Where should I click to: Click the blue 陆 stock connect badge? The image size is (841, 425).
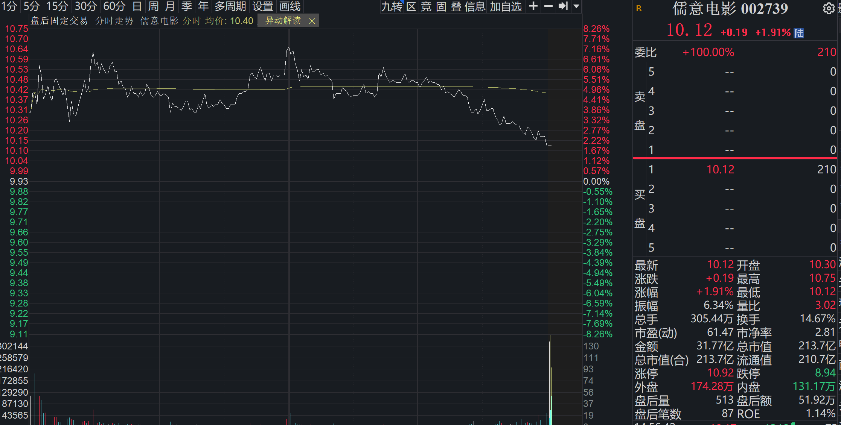pos(799,33)
